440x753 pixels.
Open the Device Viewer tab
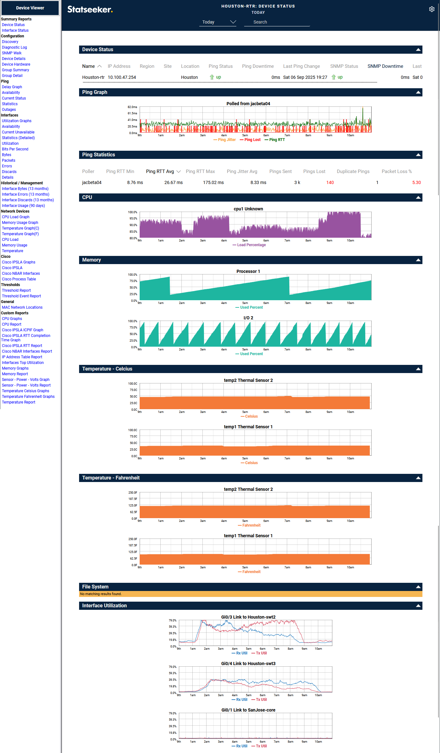30,8
